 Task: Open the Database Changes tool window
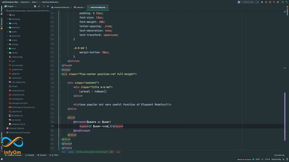pos(13,155)
